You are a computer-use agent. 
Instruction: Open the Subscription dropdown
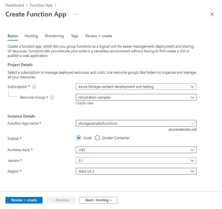pyautogui.click(x=136, y=87)
